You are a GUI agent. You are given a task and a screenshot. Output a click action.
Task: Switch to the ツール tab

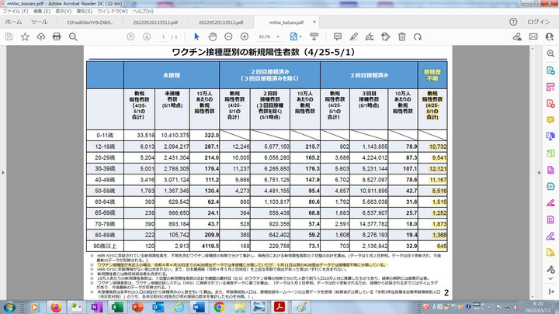39,22
